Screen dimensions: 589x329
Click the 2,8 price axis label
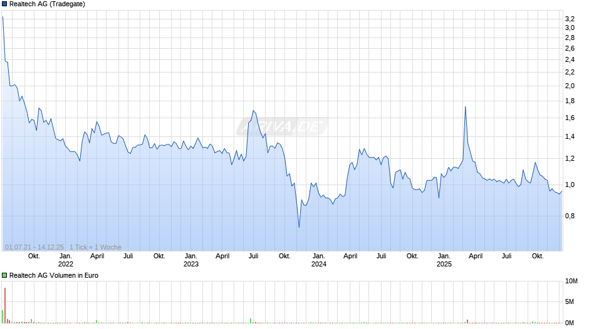pos(570,38)
